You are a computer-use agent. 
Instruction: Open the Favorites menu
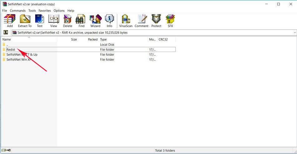coord(45,11)
